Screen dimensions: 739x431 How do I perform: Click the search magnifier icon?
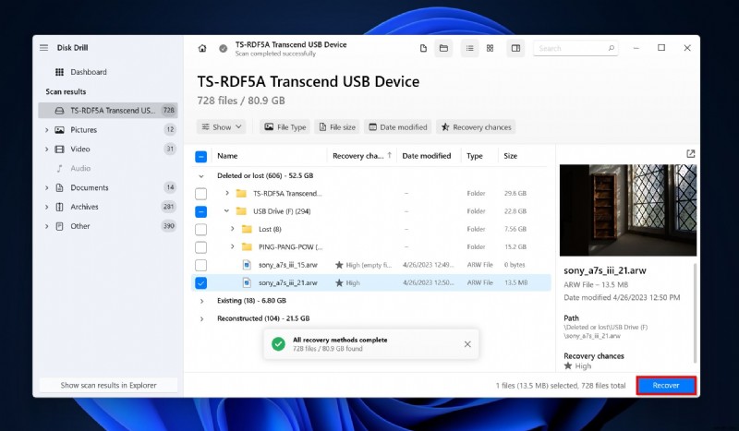click(x=611, y=48)
